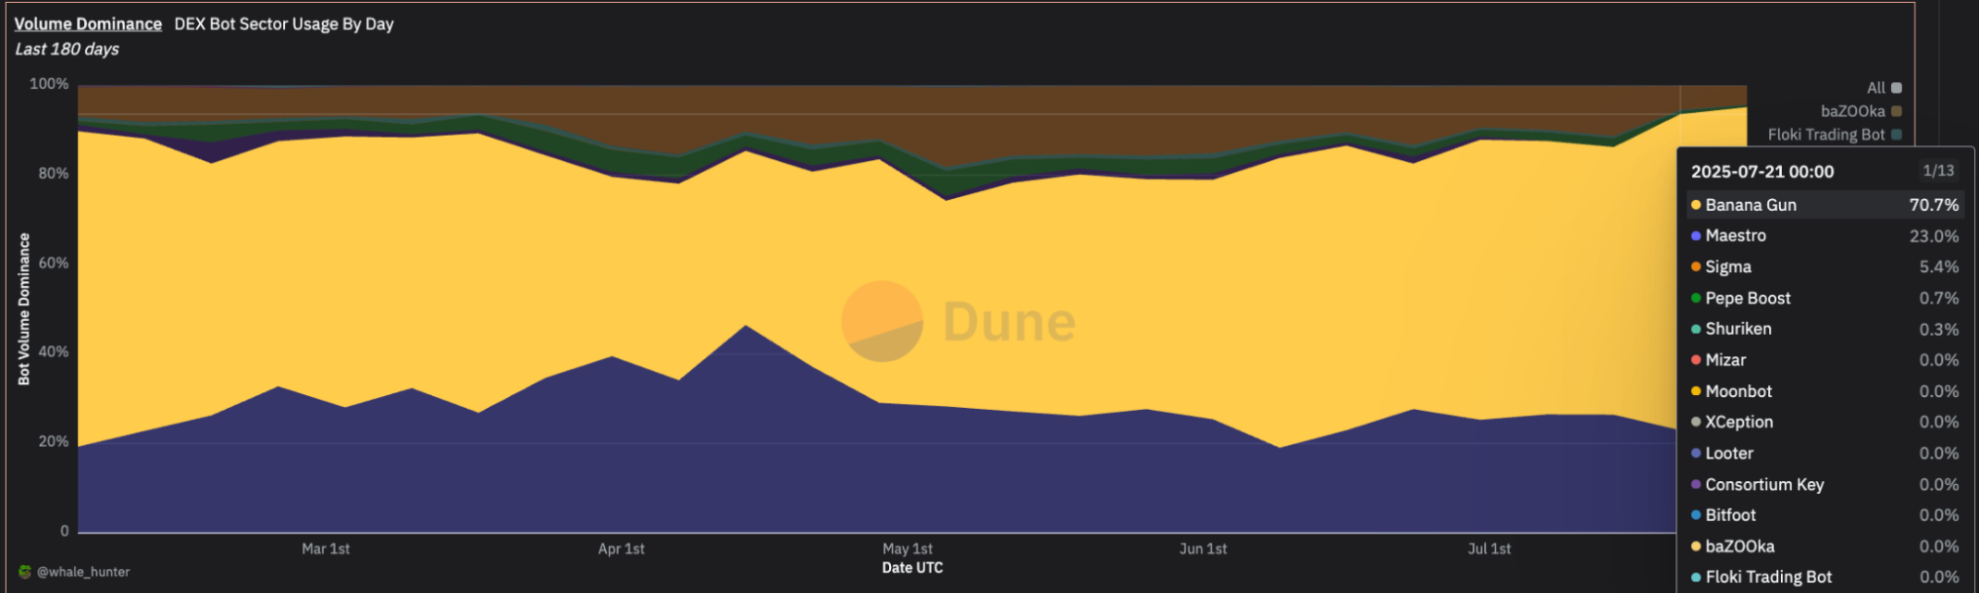Click the 40% y-axis label
Screen dimensions: 1979x594
coord(53,351)
